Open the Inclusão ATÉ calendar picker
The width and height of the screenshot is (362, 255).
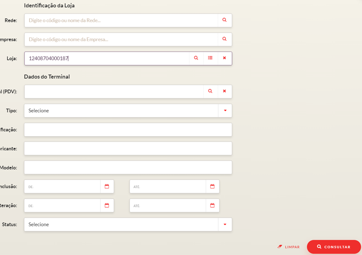212,186
